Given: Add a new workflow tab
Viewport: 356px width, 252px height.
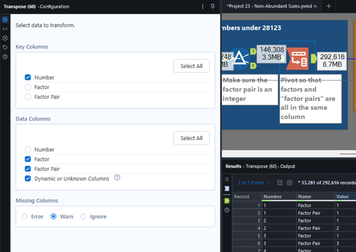Looking at the screenshot, I should (x=328, y=6).
